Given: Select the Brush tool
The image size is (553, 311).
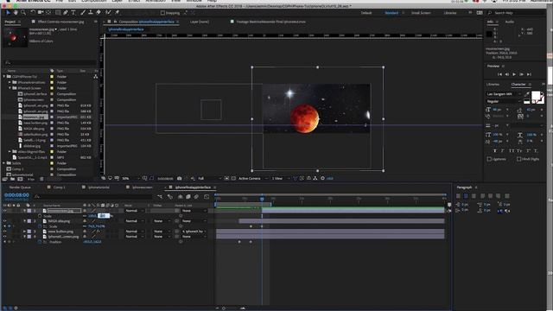Looking at the screenshot, I should 83,13.
